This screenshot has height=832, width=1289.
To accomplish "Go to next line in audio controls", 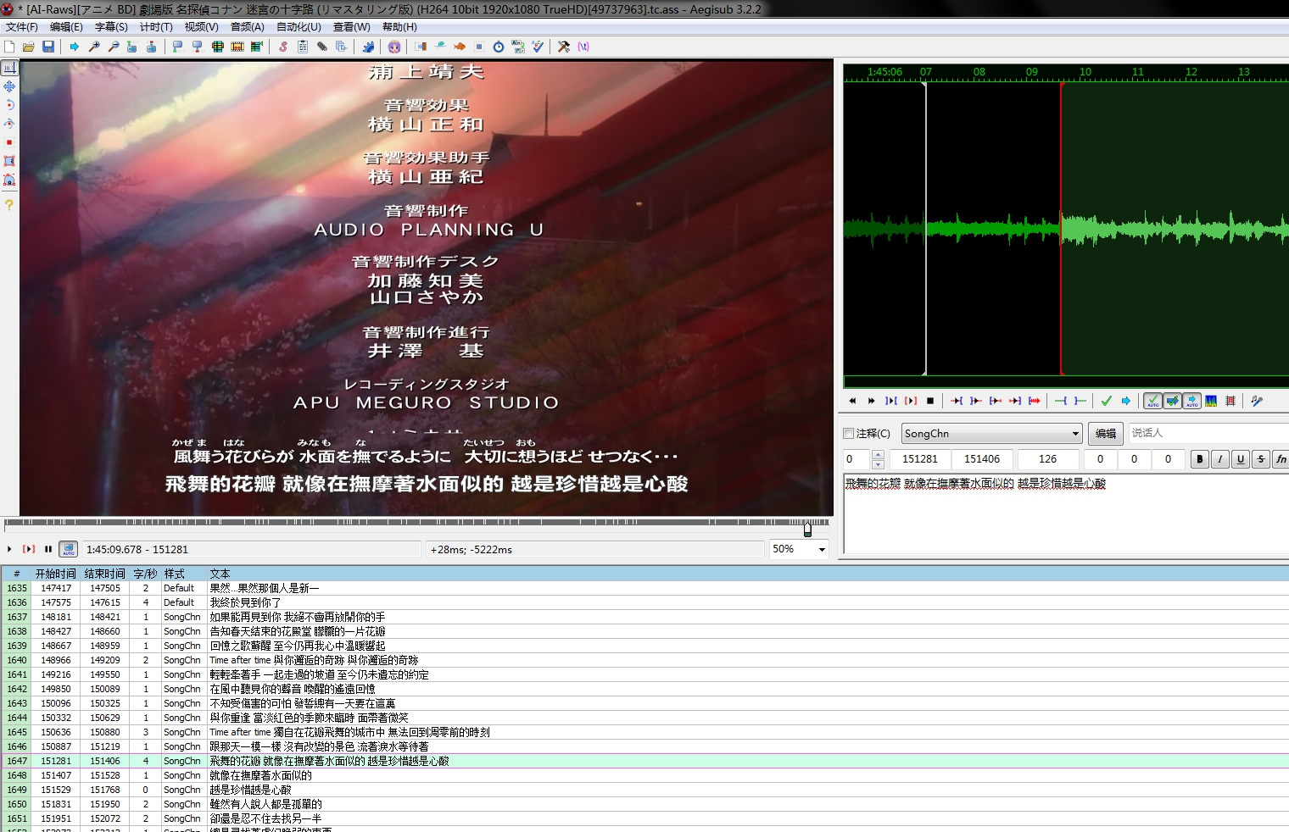I will pyautogui.click(x=871, y=401).
